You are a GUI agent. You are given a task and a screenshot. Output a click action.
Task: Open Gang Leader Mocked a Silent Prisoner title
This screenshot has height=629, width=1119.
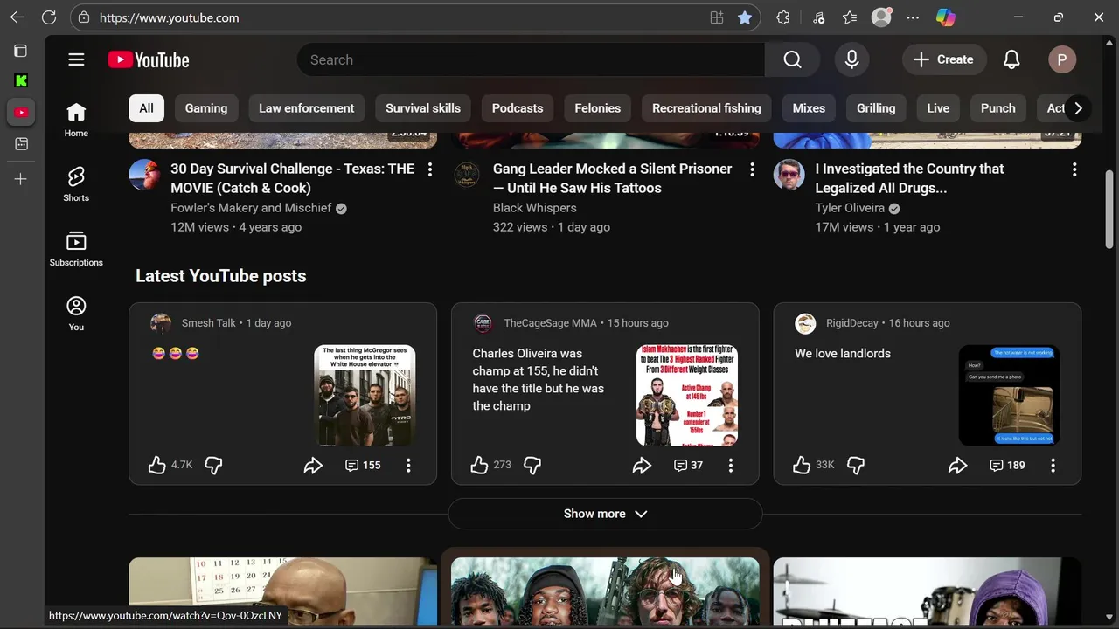tap(613, 178)
